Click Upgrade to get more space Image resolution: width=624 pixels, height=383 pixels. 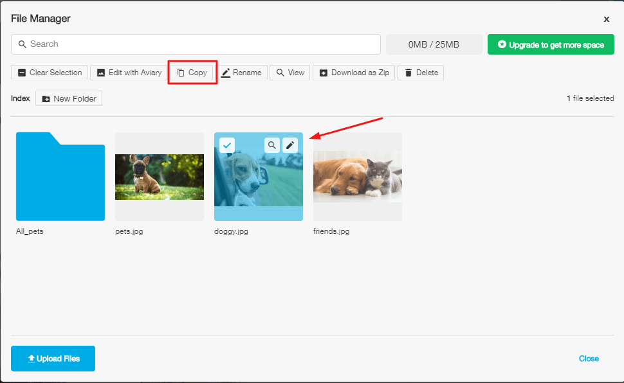tap(551, 44)
